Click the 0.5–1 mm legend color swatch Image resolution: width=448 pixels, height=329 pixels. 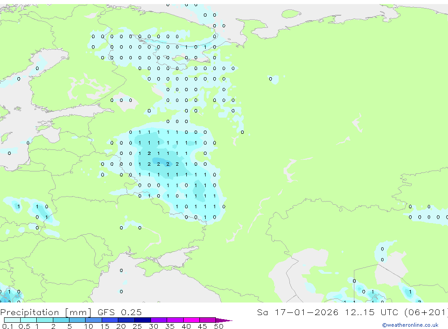click(x=29, y=320)
